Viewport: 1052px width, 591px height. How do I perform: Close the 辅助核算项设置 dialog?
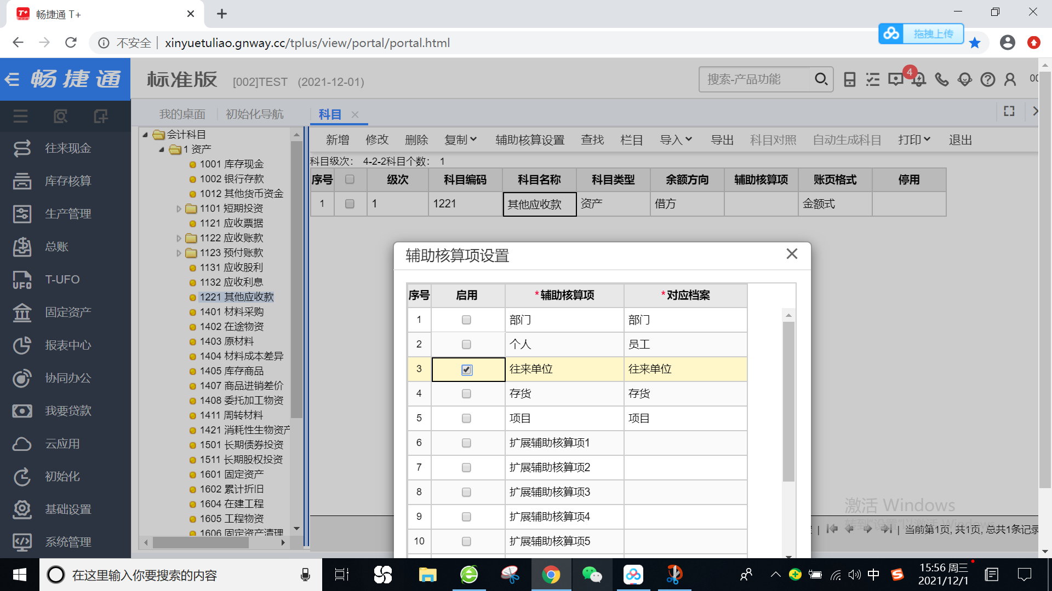(x=792, y=254)
